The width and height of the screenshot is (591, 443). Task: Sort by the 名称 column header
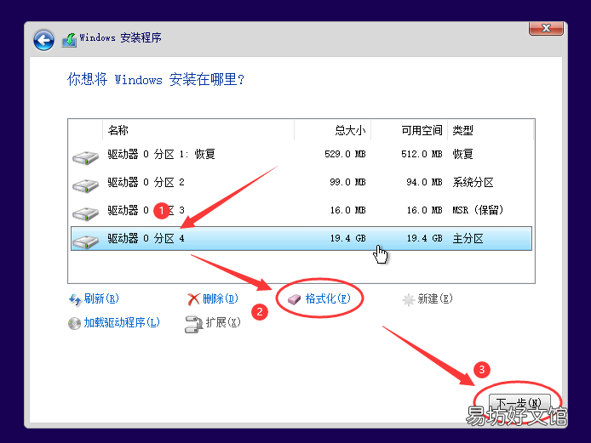[198, 130]
